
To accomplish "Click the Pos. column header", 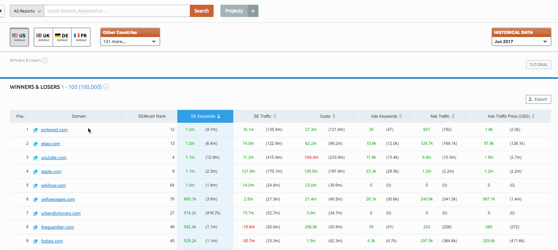I will pos(20,116).
